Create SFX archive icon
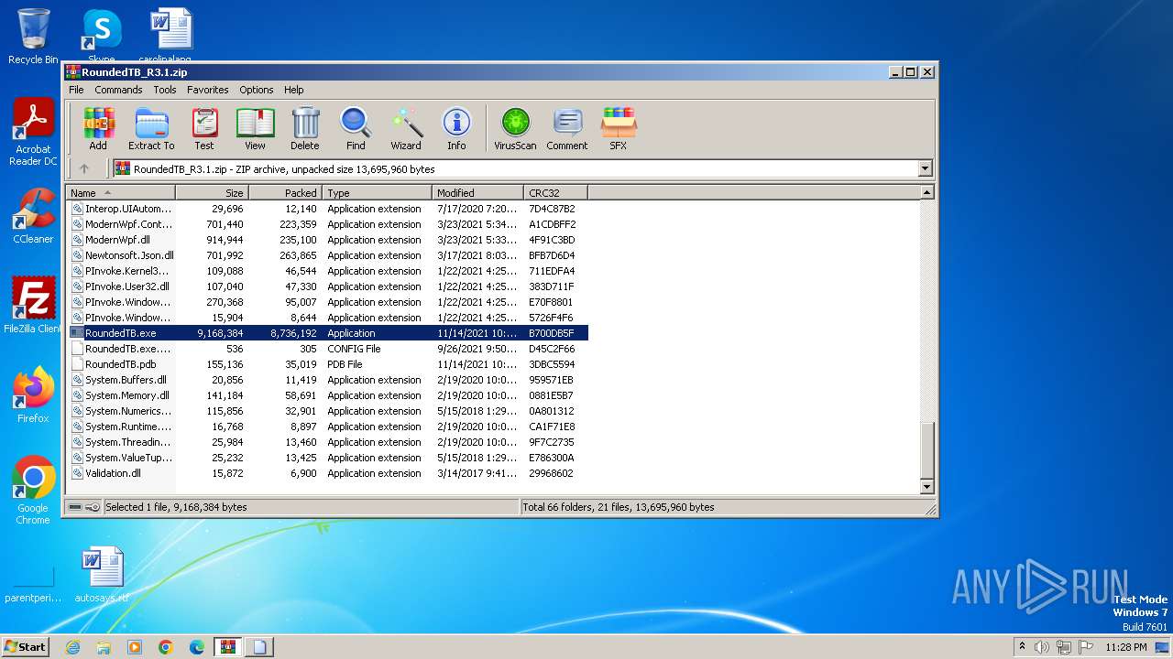The height and width of the screenshot is (659, 1173). [x=619, y=128]
